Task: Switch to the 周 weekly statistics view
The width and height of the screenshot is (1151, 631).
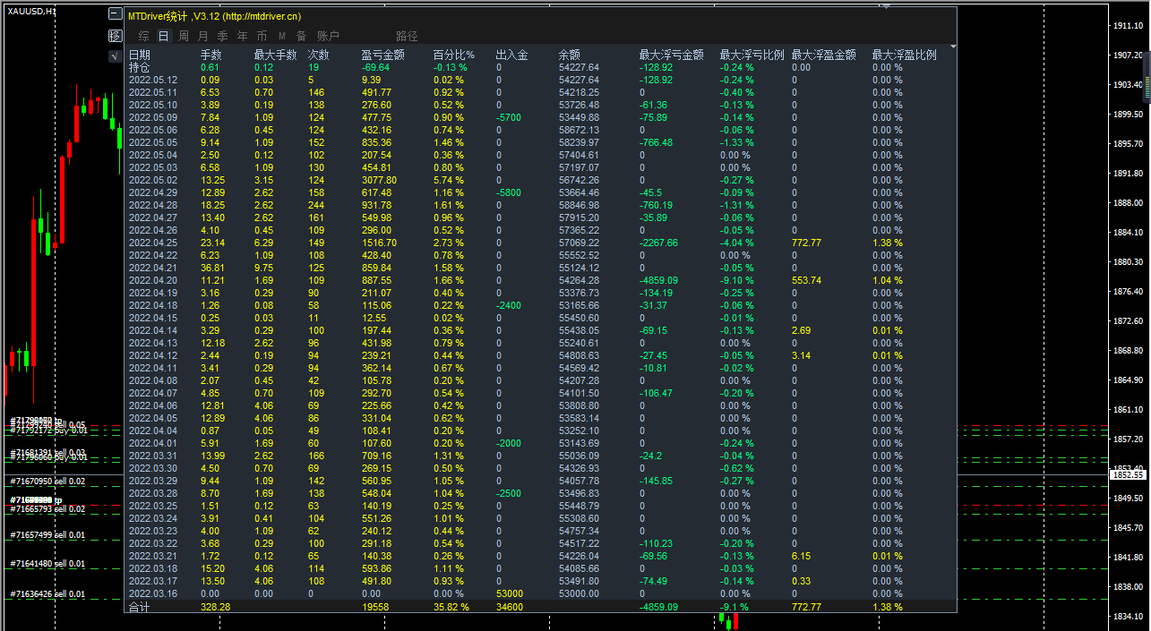Action: [x=183, y=36]
